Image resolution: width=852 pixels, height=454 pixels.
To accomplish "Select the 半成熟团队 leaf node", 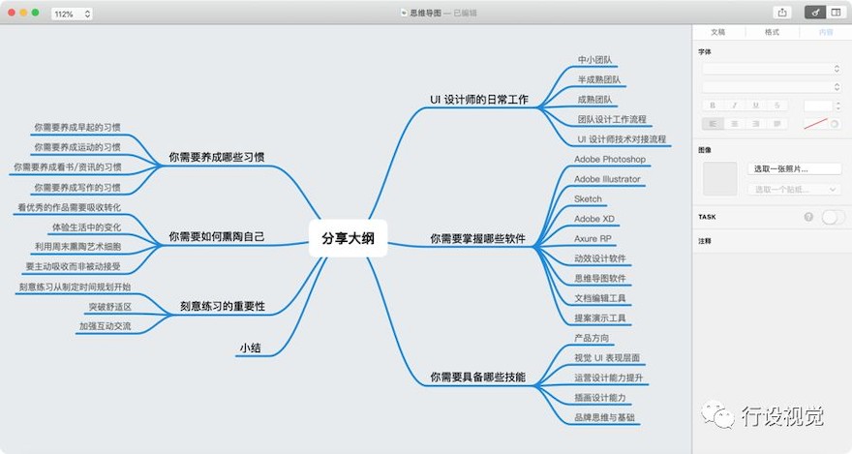I will (x=599, y=79).
